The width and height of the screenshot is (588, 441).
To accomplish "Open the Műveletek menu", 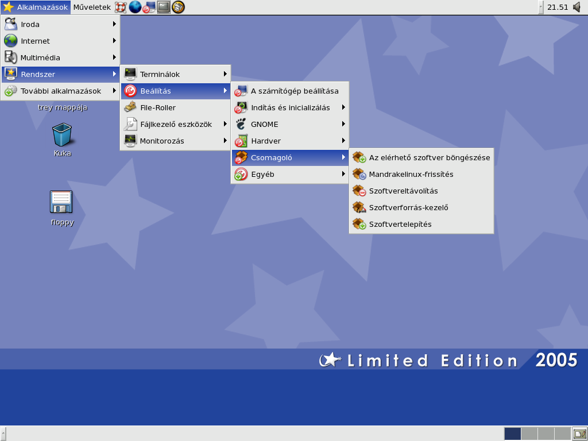I will point(92,7).
